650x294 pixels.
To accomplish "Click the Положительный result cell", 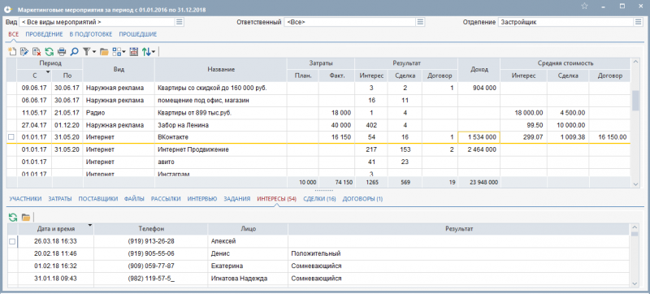I will tap(458, 253).
